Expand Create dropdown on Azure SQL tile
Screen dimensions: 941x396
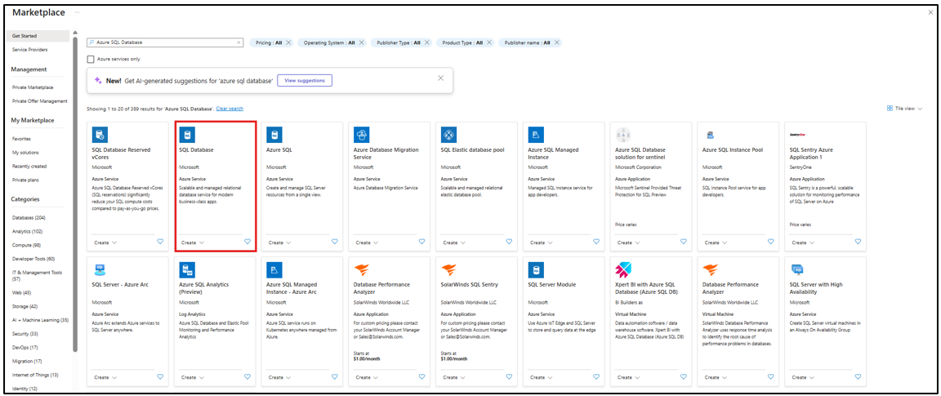tap(281, 242)
